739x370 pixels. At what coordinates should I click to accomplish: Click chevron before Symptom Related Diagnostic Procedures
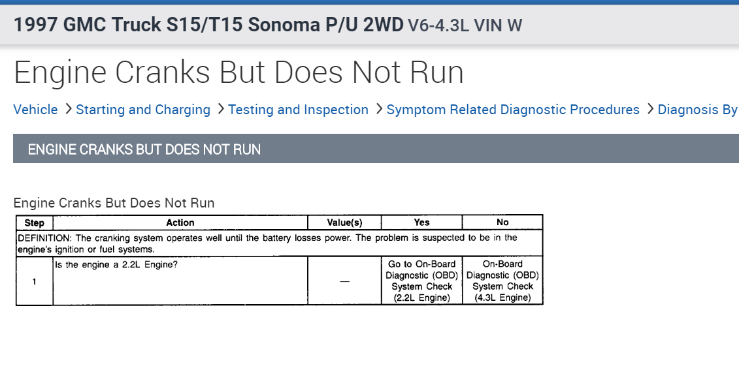[378, 110]
